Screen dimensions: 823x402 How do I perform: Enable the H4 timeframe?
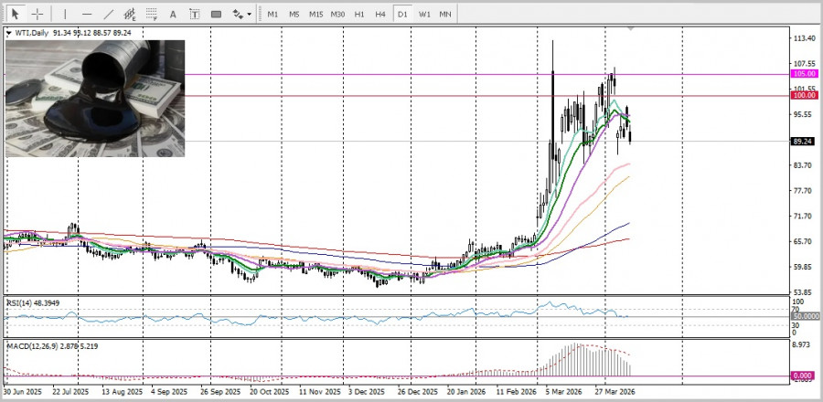tap(380, 14)
